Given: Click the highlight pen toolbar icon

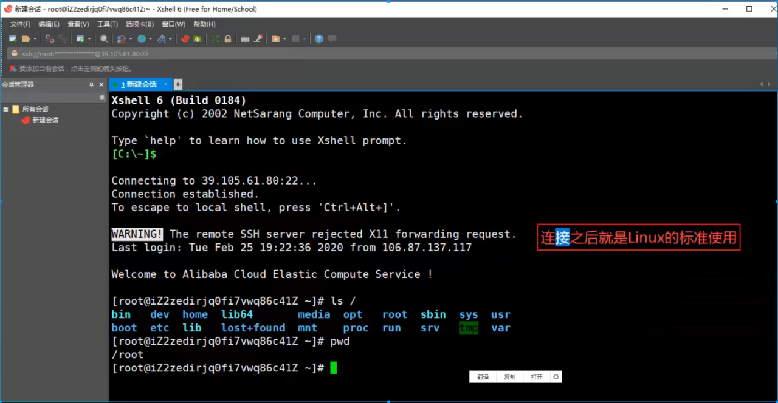Looking at the screenshot, I should pyautogui.click(x=258, y=39).
